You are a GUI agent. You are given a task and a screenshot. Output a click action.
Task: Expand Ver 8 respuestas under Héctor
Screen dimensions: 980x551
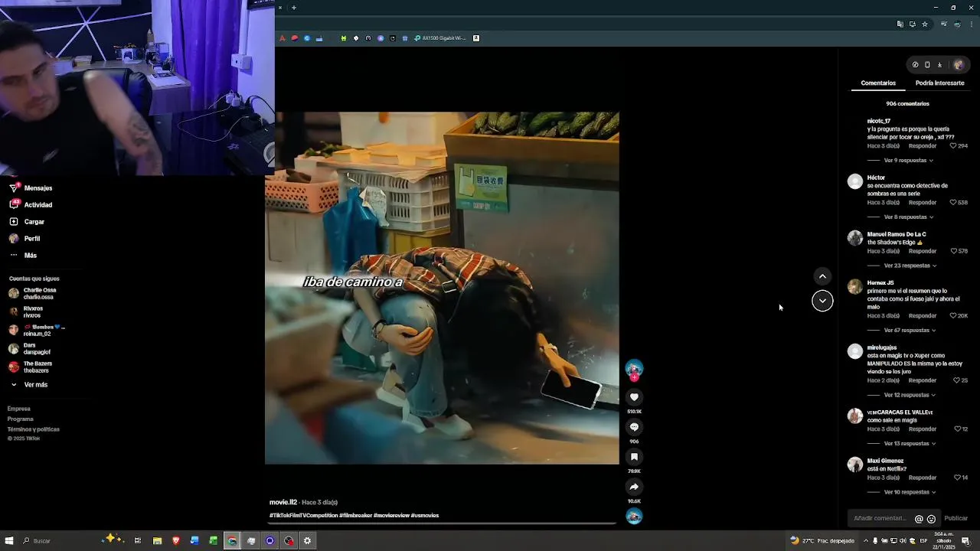tap(908, 217)
